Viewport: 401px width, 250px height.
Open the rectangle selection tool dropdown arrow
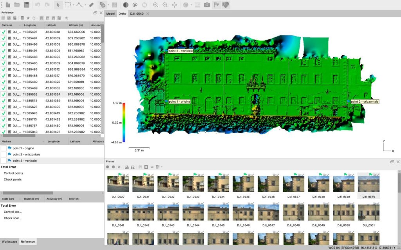[x=73, y=5]
